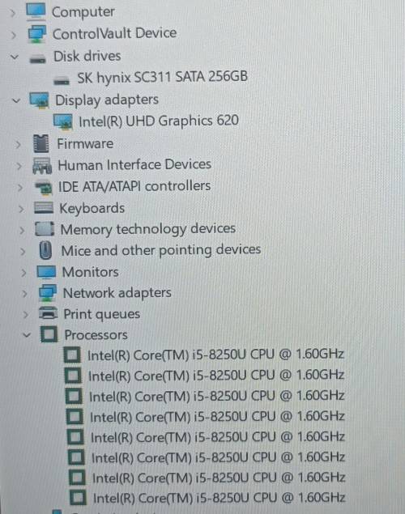Click the Print queues printer icon

click(x=49, y=313)
